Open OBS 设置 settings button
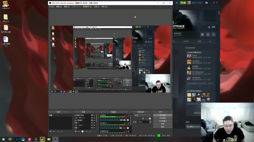Viewport: 254px width, 142px height. 163,124
